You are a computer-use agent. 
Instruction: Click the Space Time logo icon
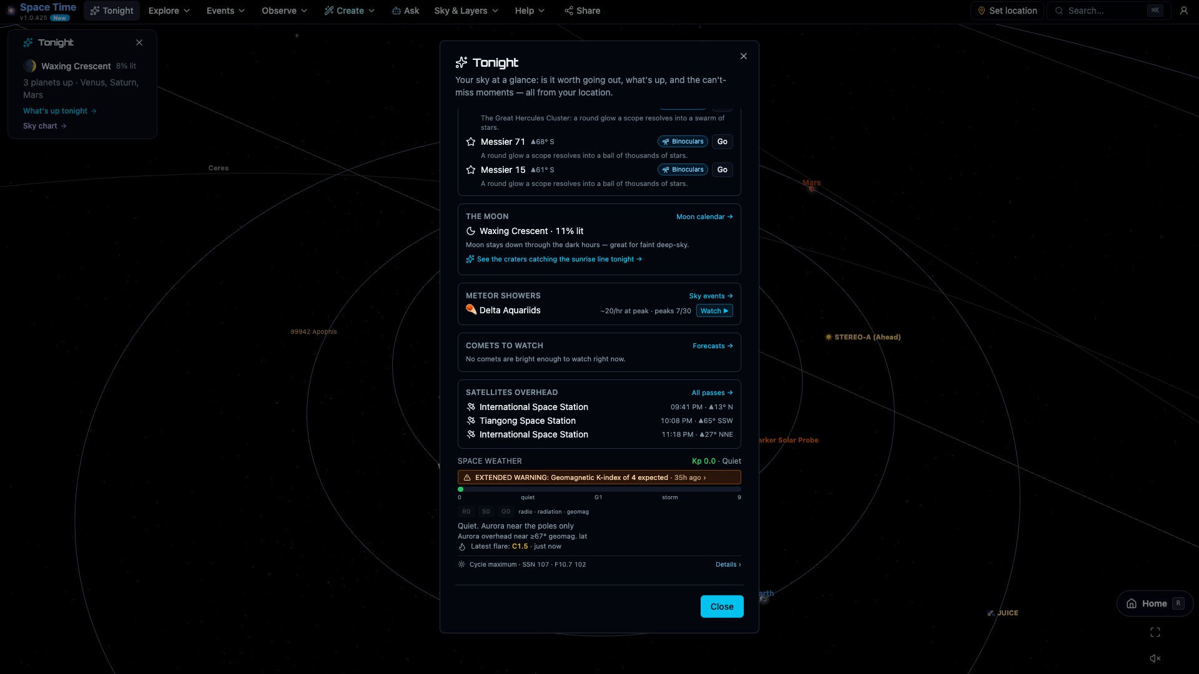[11, 11]
